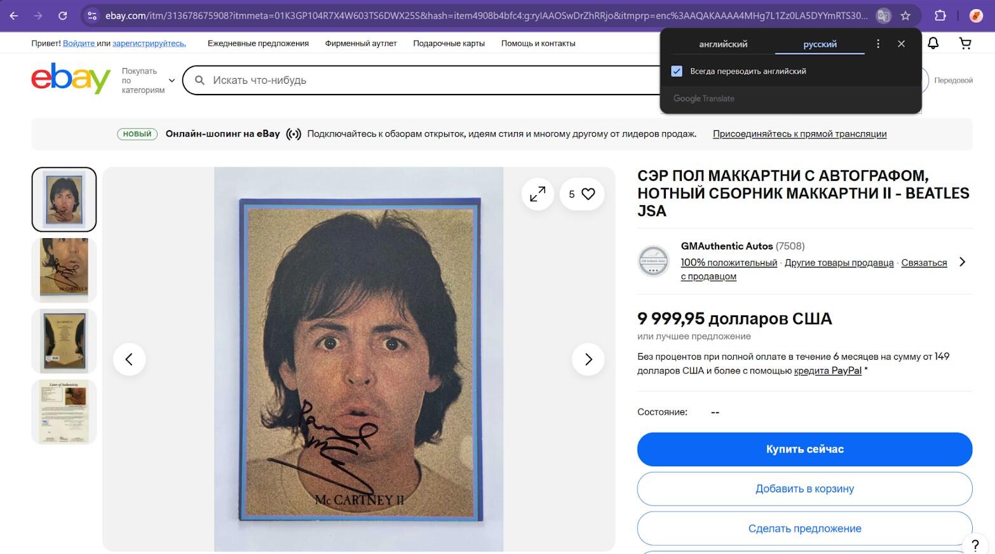Open the Google Translate options menu
This screenshot has width=995, height=554.
(878, 44)
